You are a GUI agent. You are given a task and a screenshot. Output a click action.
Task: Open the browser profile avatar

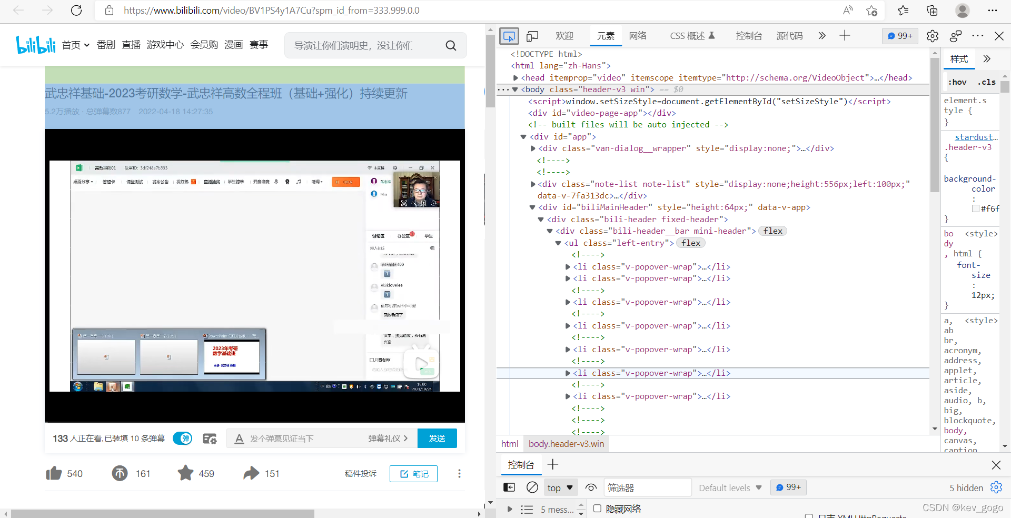point(963,11)
